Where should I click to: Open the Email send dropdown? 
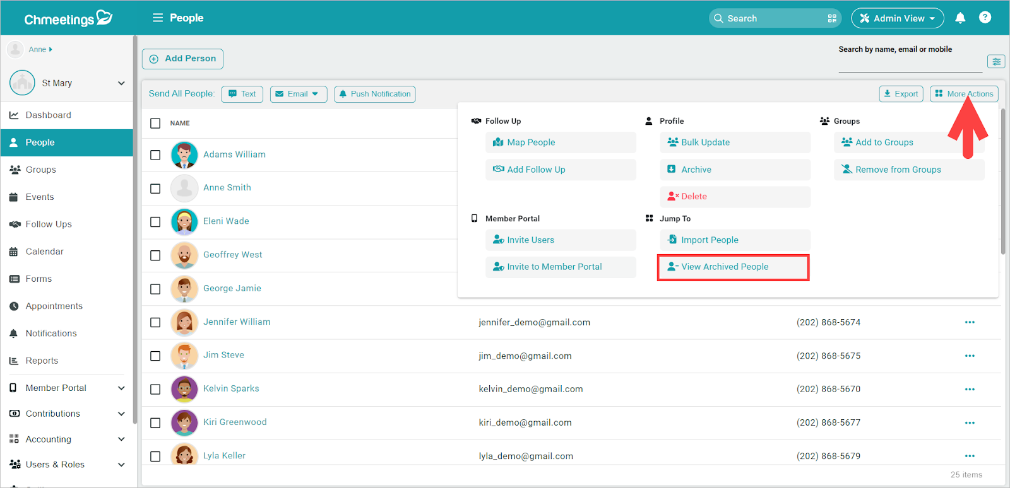[x=299, y=94]
